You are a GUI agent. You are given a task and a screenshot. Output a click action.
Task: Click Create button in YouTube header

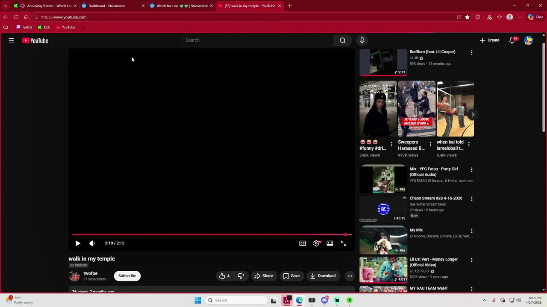click(x=490, y=40)
